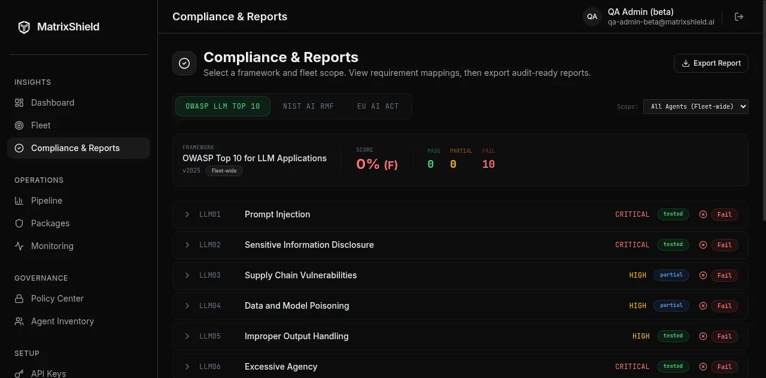Click the CRITICAL label on Prompt Injection row
The height and width of the screenshot is (378, 766).
click(633, 214)
